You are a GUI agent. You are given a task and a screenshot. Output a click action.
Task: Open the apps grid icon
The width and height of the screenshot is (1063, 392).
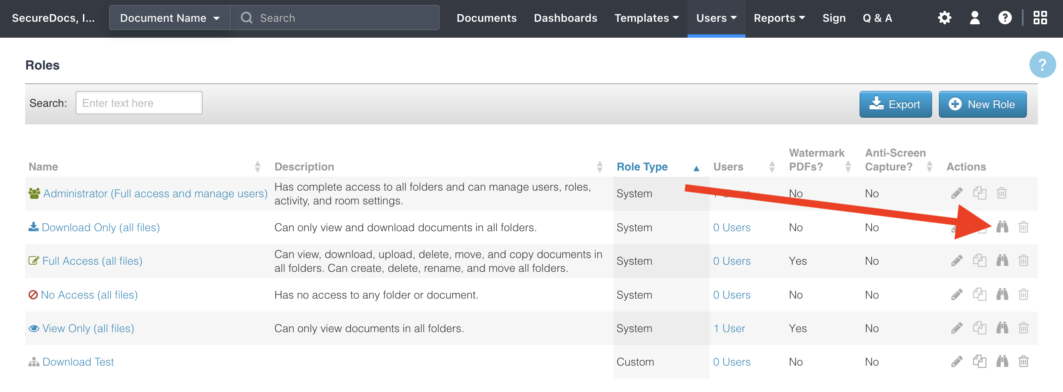[1040, 18]
